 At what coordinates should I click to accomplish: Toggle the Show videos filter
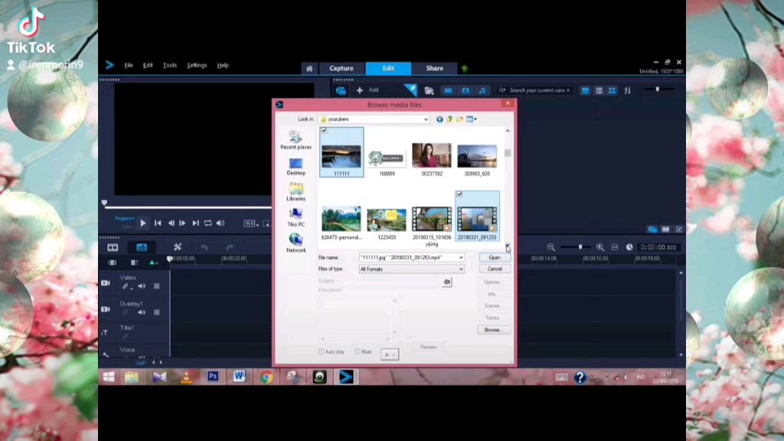pos(448,90)
